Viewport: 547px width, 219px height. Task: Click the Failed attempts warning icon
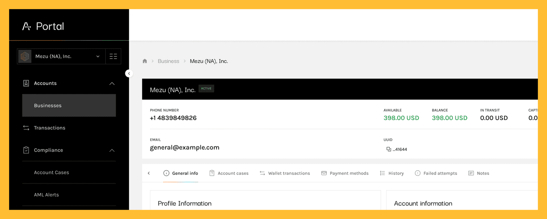[418, 173]
